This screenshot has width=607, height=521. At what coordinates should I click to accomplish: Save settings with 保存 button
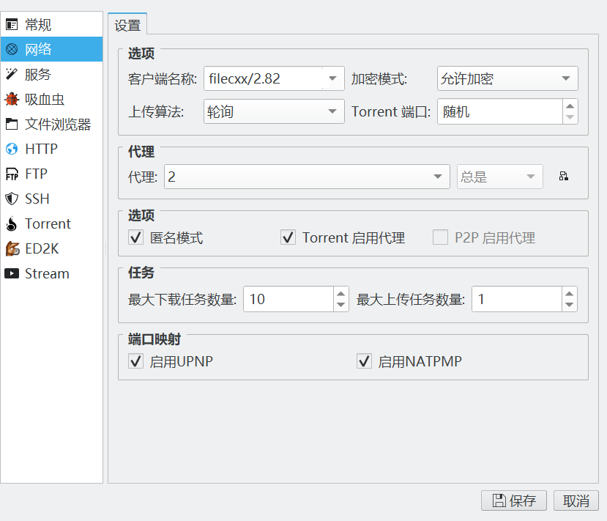pos(514,500)
